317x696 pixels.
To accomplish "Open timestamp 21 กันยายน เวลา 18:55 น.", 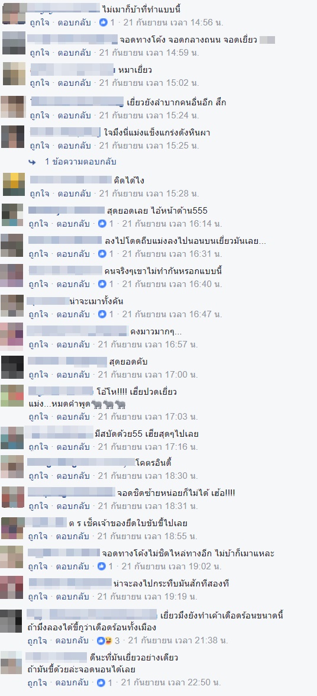I will tap(148, 536).
